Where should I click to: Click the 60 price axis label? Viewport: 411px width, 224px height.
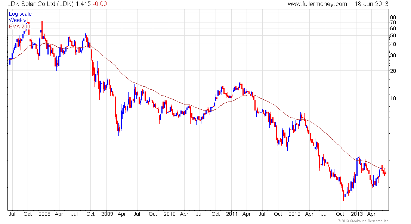tap(393, 28)
